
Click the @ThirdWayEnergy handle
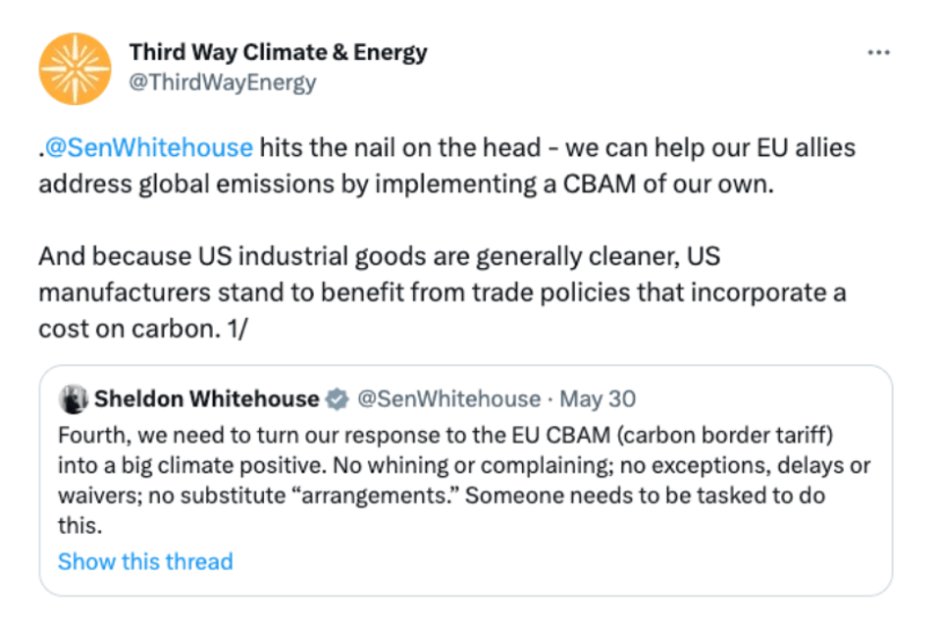tap(223, 82)
